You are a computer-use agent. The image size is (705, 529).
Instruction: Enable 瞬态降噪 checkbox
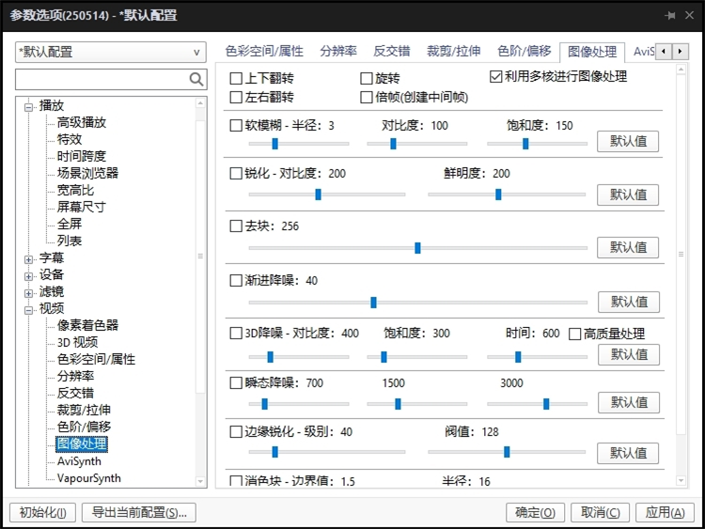click(236, 383)
